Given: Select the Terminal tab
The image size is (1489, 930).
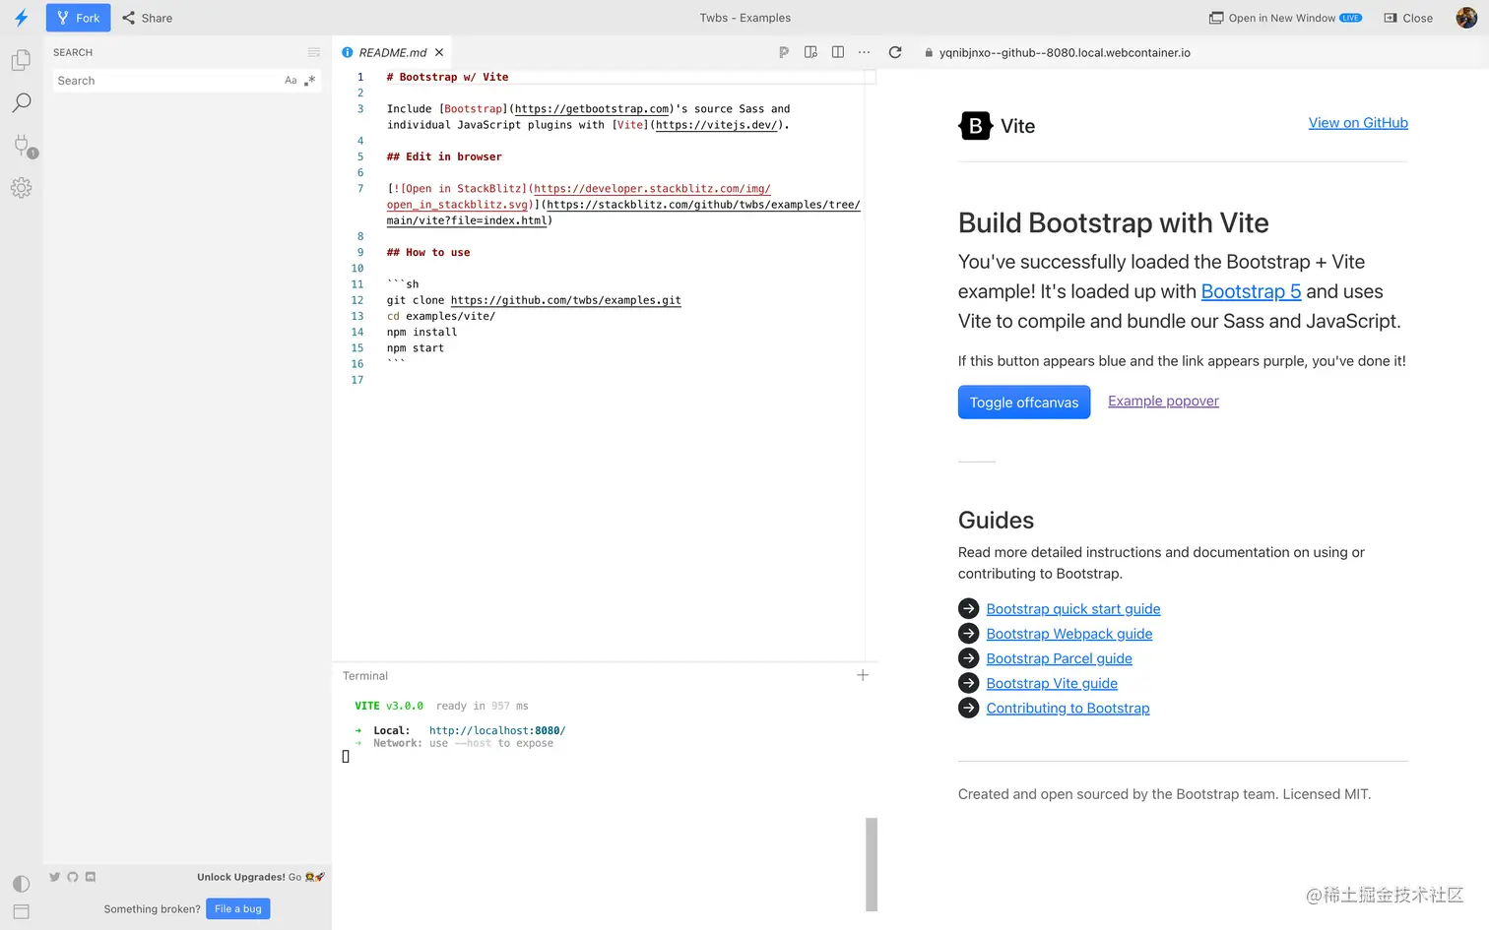Looking at the screenshot, I should point(364,676).
